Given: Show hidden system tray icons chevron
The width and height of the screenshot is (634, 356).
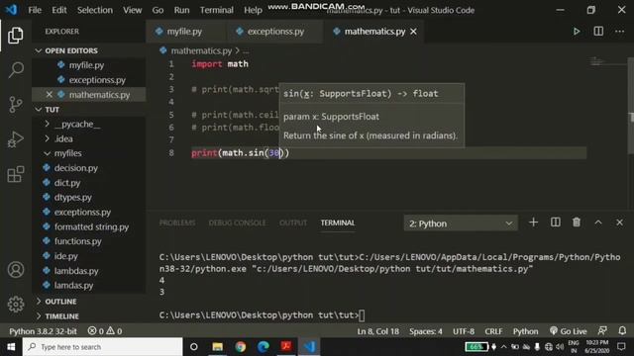Looking at the screenshot, I should click(504, 347).
